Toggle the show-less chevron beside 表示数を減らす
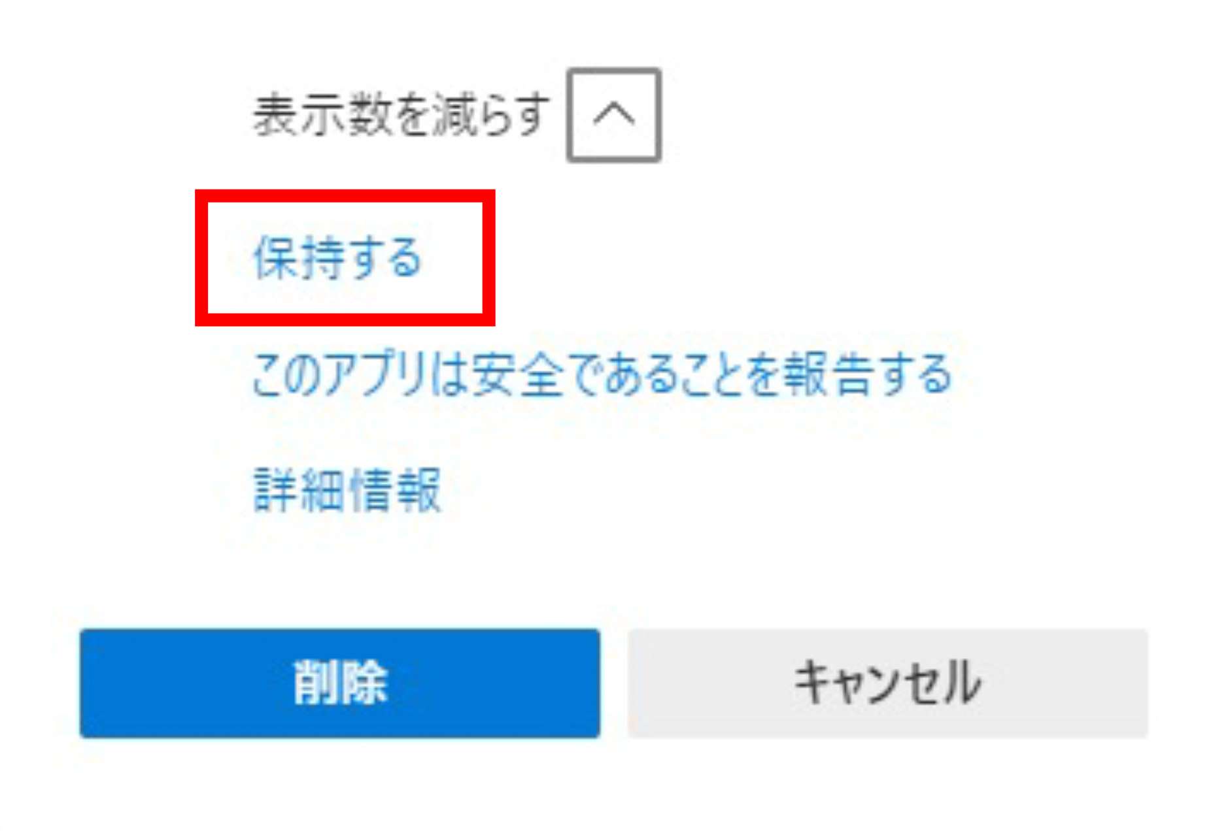Screen dimensions: 1211x831 click(x=613, y=114)
